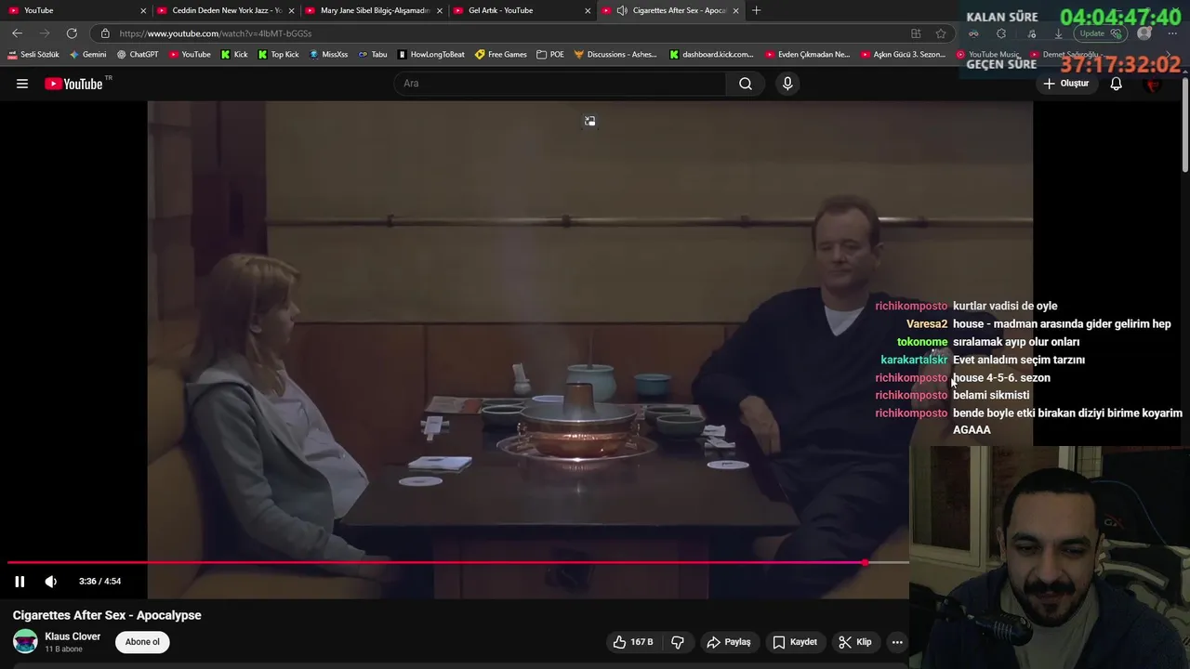This screenshot has height=669, width=1190.
Task: Open the YouTube notifications bell
Action: [x=1117, y=84]
